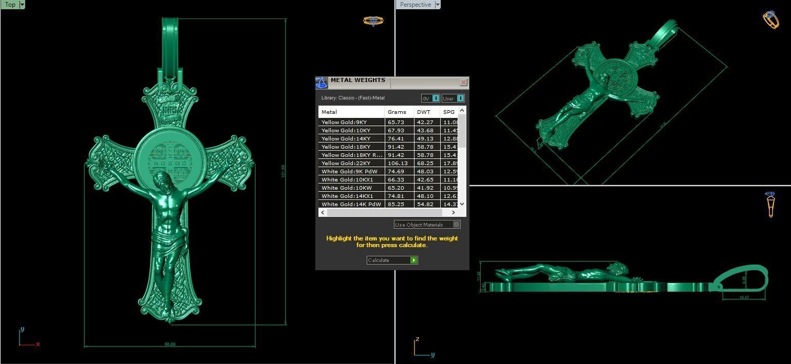Select the Yellow Gold:22KY row

[388, 163]
